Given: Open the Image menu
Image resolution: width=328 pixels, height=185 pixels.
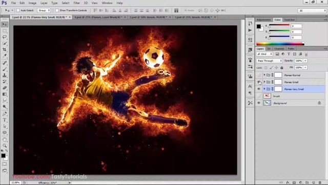Looking at the screenshot, I should coord(32,3).
